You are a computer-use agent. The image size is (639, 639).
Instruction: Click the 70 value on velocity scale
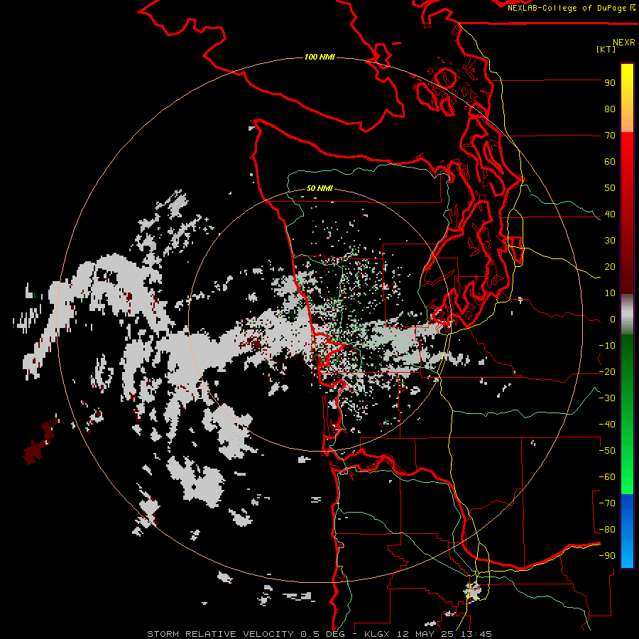click(x=610, y=136)
